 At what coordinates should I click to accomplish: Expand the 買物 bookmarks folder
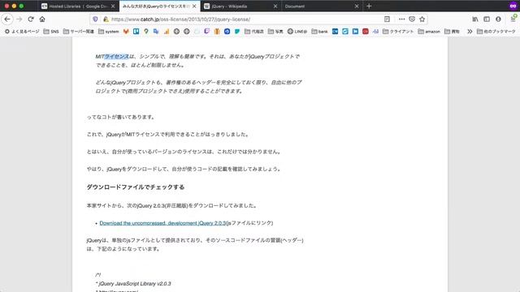click(452, 32)
